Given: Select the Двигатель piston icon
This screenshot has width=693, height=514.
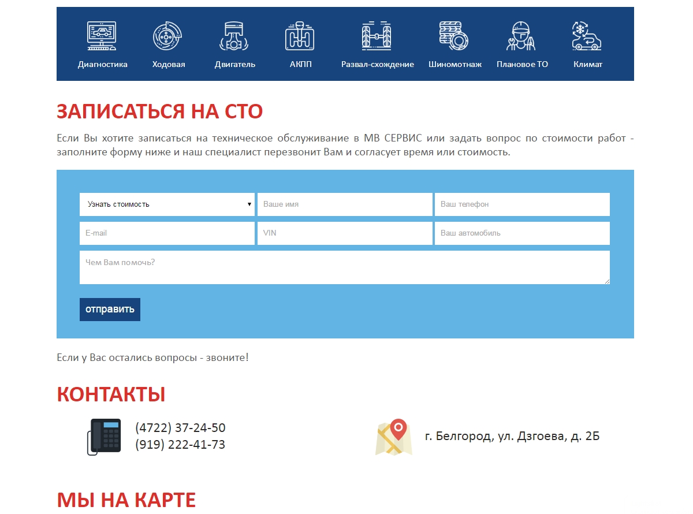Looking at the screenshot, I should tap(234, 36).
